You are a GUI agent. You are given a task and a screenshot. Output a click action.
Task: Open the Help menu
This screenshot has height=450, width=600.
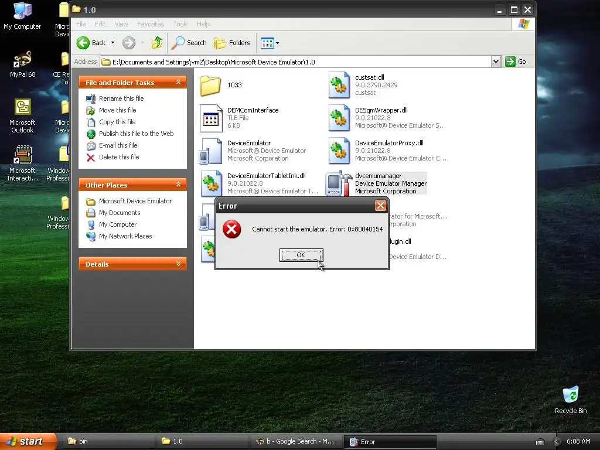point(203,24)
